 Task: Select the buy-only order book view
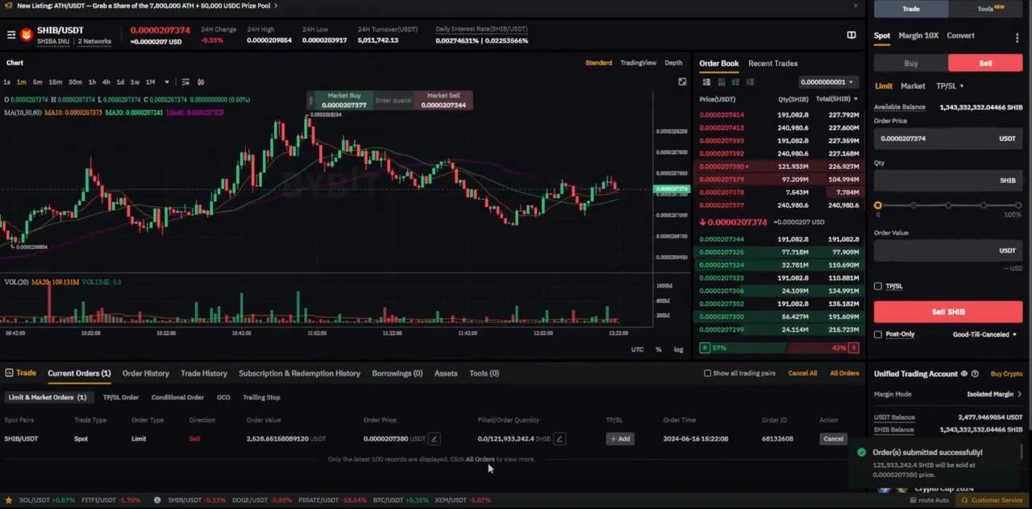(735, 81)
